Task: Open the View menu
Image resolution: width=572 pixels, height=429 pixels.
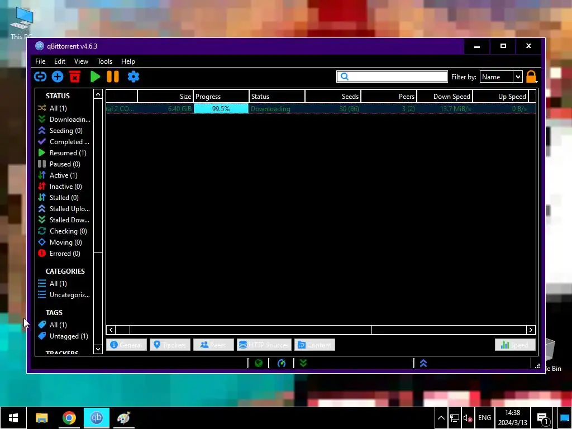Action: click(81, 61)
